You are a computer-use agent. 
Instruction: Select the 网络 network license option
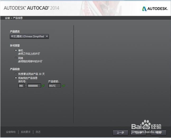point(16,58)
